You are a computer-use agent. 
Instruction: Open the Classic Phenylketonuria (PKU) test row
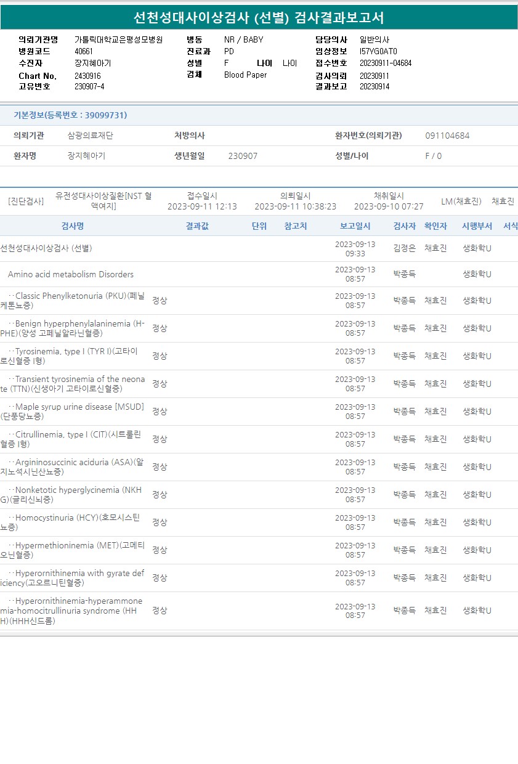[x=73, y=301]
